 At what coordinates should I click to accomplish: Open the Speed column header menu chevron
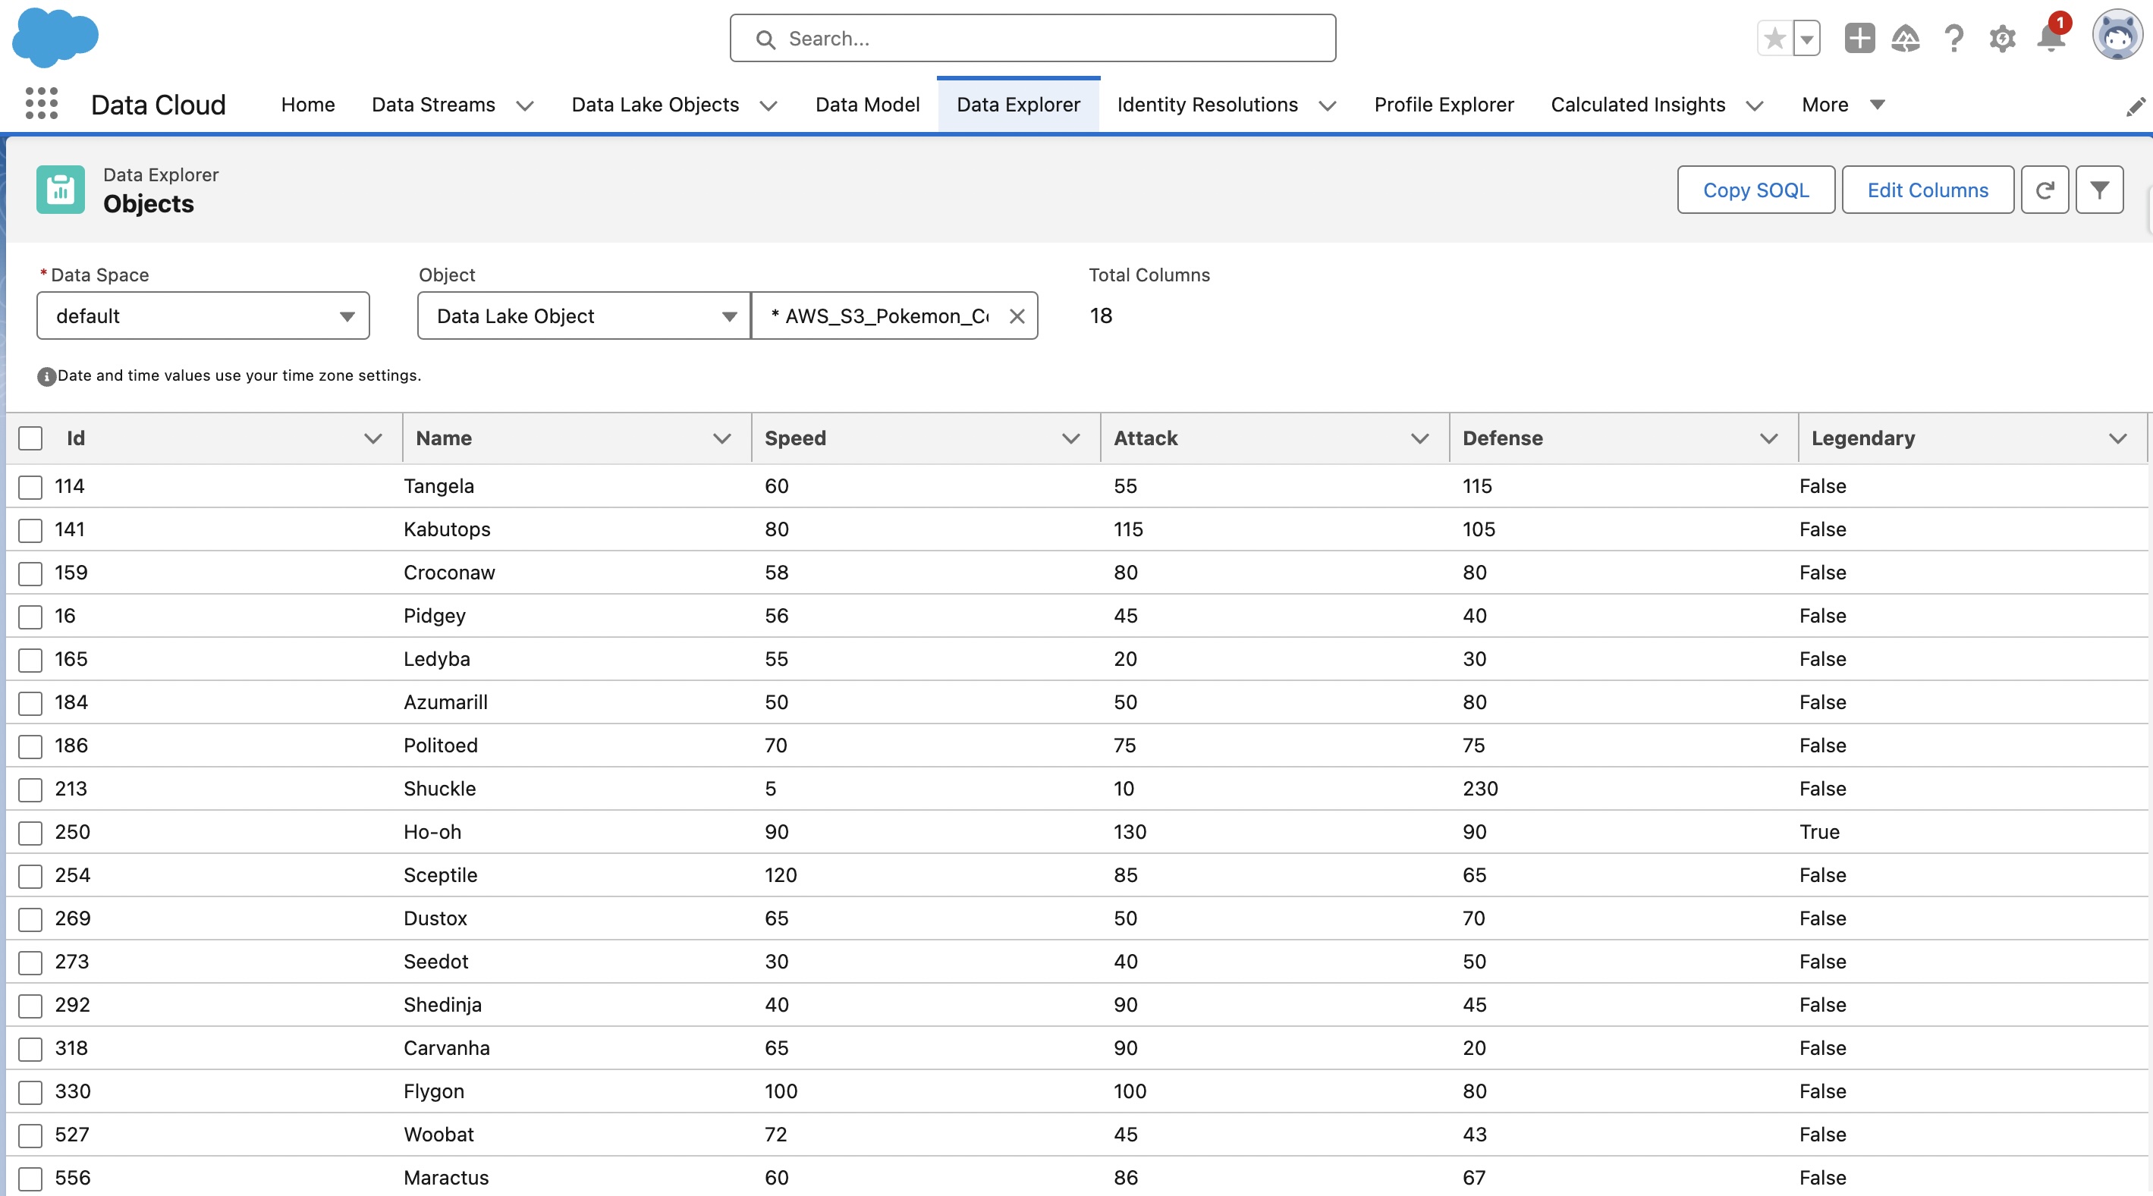(x=1070, y=438)
